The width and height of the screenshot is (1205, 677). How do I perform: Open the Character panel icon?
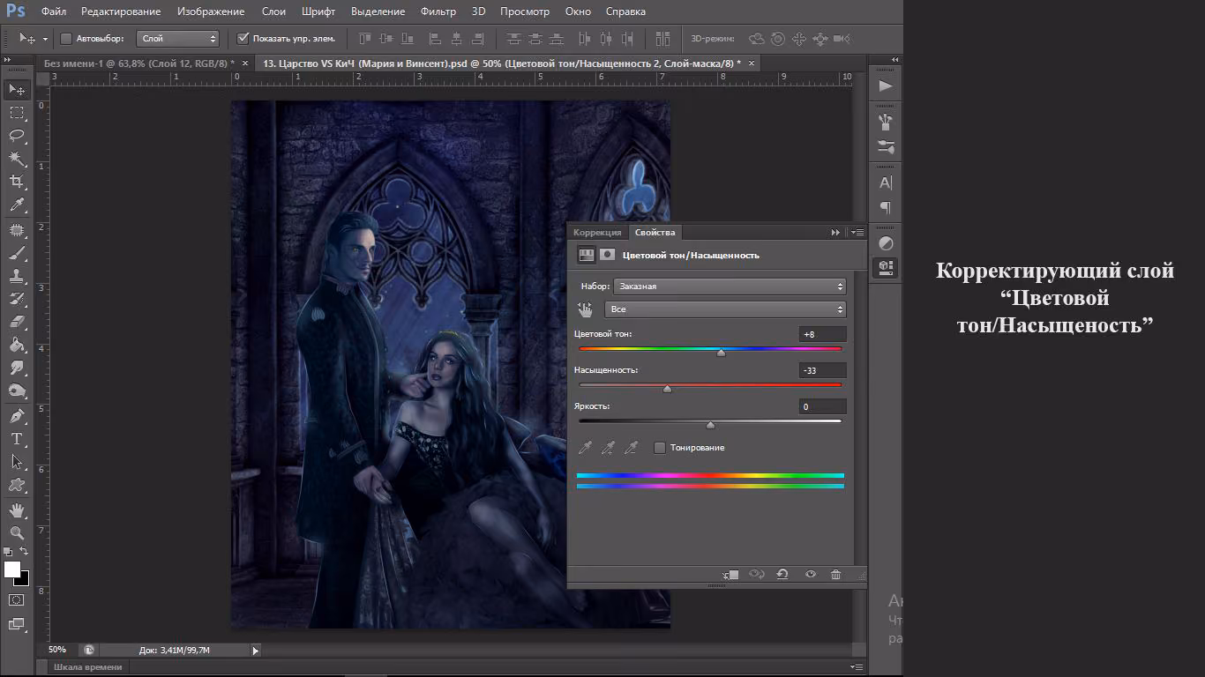[886, 182]
